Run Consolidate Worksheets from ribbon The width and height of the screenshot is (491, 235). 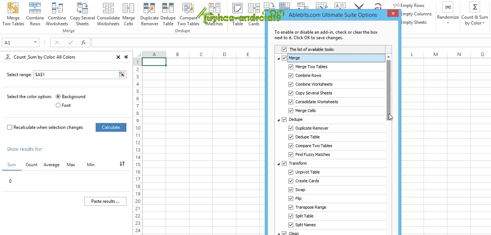(x=108, y=14)
